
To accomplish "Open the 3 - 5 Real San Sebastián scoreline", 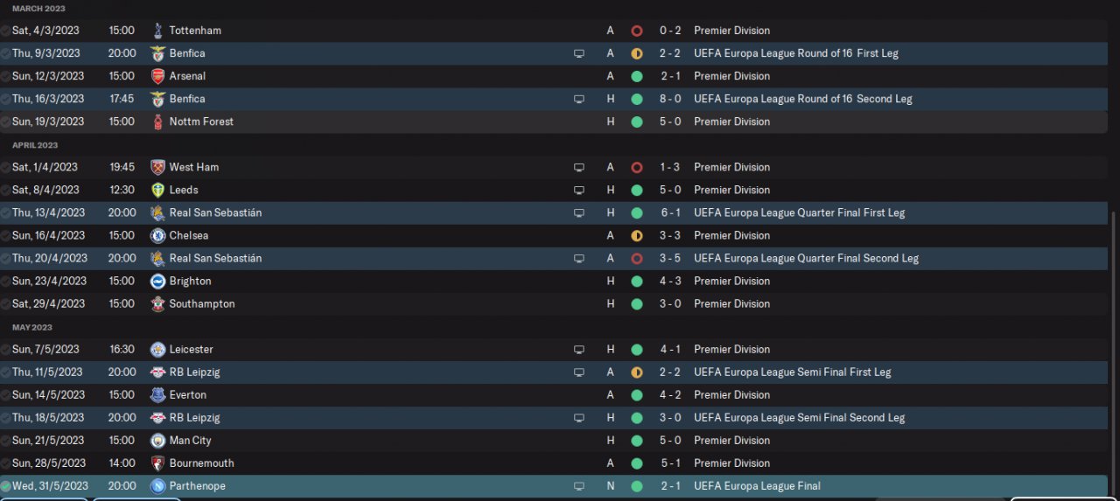I will 670,258.
